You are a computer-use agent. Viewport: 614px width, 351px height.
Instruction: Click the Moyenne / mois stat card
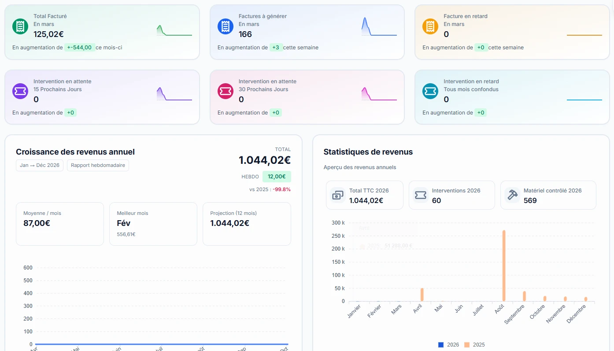59,224
